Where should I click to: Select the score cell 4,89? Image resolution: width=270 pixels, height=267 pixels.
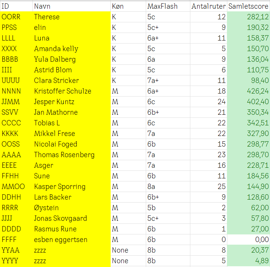pyautogui.click(x=248, y=261)
